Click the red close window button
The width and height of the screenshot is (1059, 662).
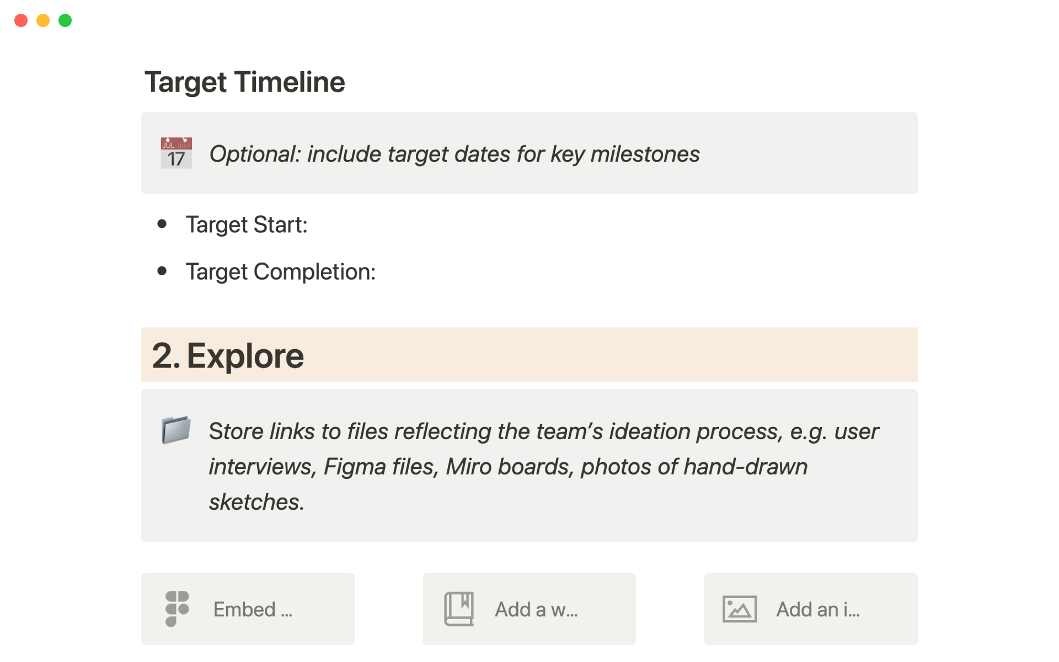(x=21, y=20)
